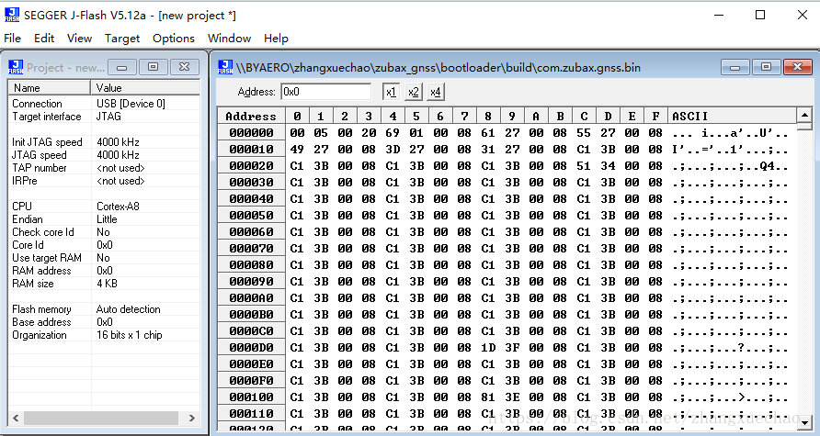The width and height of the screenshot is (820, 436).
Task: Click the J-Flash application icon in title bar
Action: 12,15
